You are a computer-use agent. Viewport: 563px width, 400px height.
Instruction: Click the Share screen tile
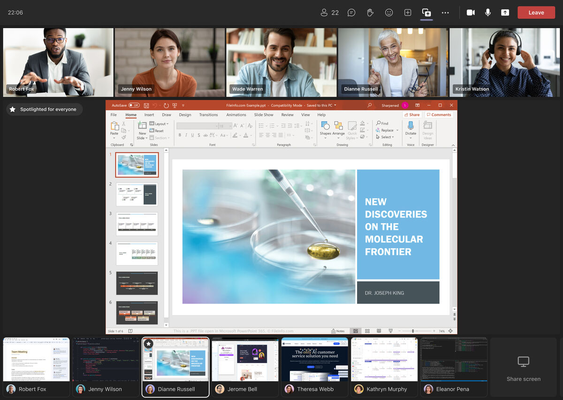click(x=524, y=367)
